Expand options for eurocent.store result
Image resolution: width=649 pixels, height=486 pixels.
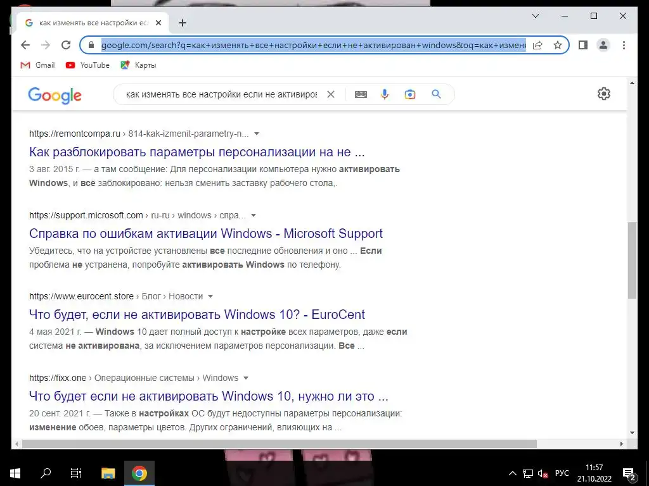tap(210, 296)
